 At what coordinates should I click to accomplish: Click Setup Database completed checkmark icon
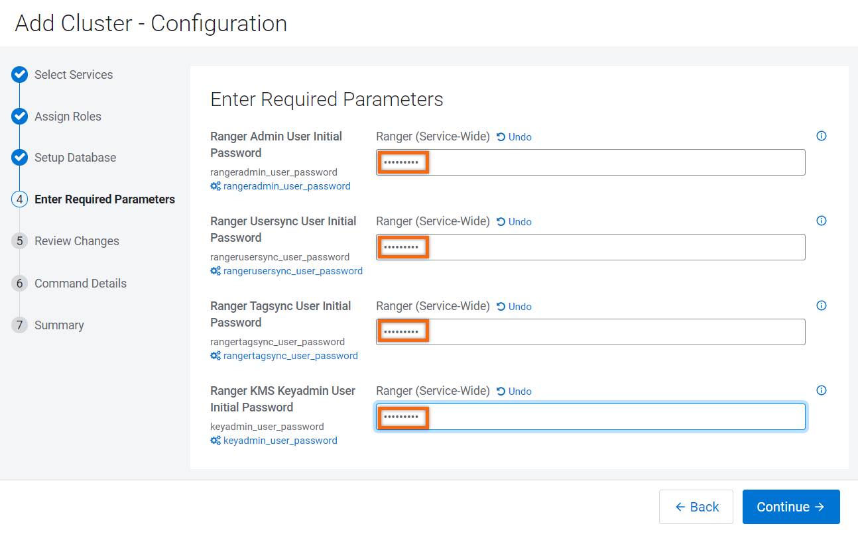point(20,158)
